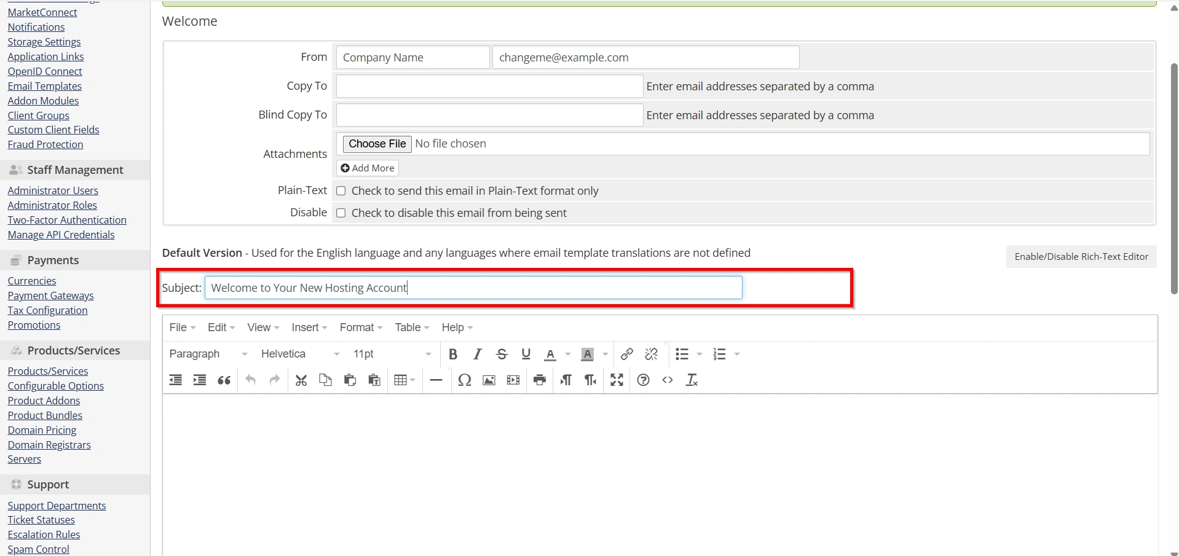Image resolution: width=1179 pixels, height=556 pixels.
Task: Expand numbered list style options arrow
Action: 737,354
